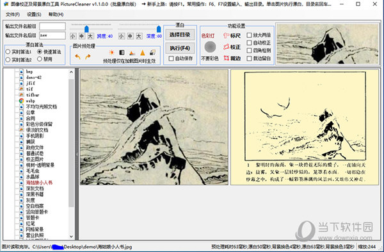384x252 pixels.
Task: Select 毛毛虫 in file tree
Action: click(33, 171)
